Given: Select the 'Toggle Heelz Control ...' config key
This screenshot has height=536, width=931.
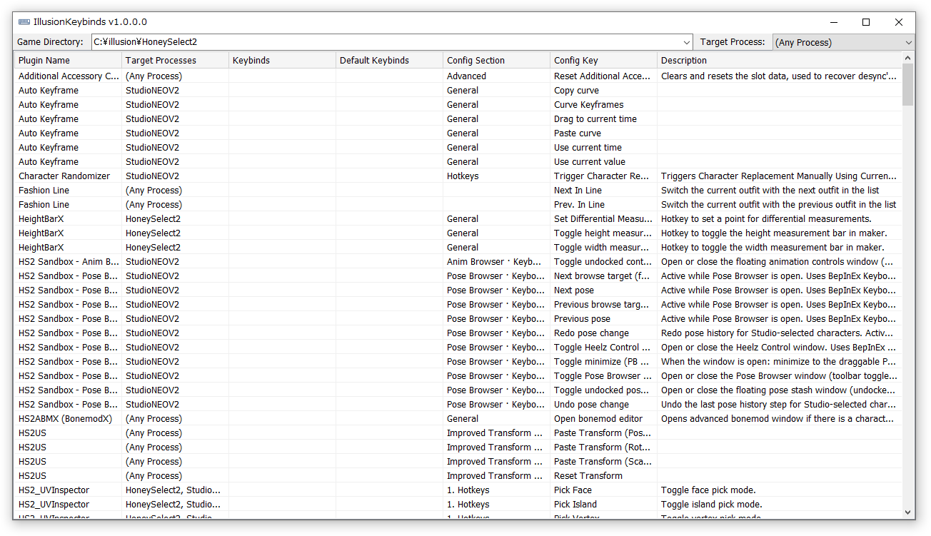Looking at the screenshot, I should 602,348.
